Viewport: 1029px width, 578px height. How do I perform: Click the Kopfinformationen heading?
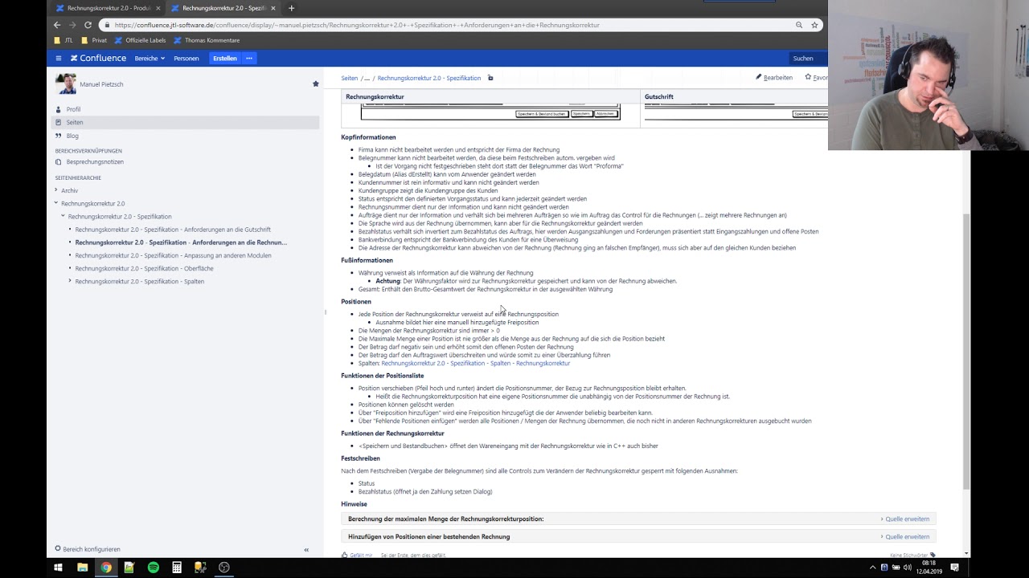pos(368,137)
